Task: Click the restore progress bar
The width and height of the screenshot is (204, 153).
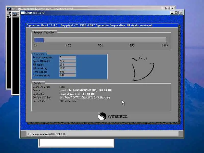Action: click(x=100, y=40)
